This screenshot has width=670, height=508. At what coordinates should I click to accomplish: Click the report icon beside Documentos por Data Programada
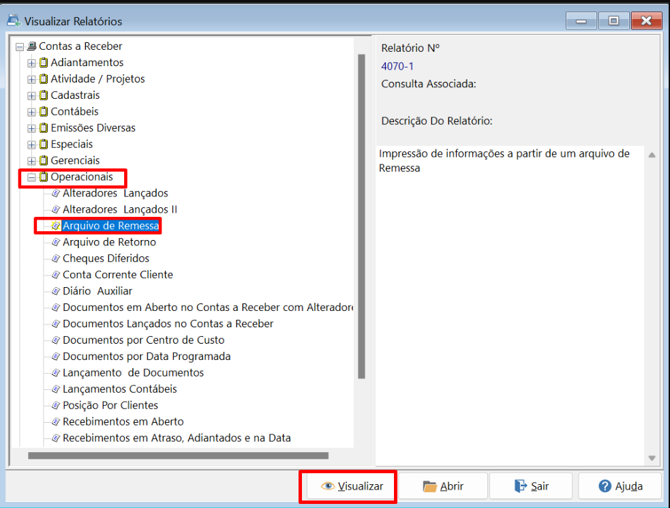(x=55, y=356)
